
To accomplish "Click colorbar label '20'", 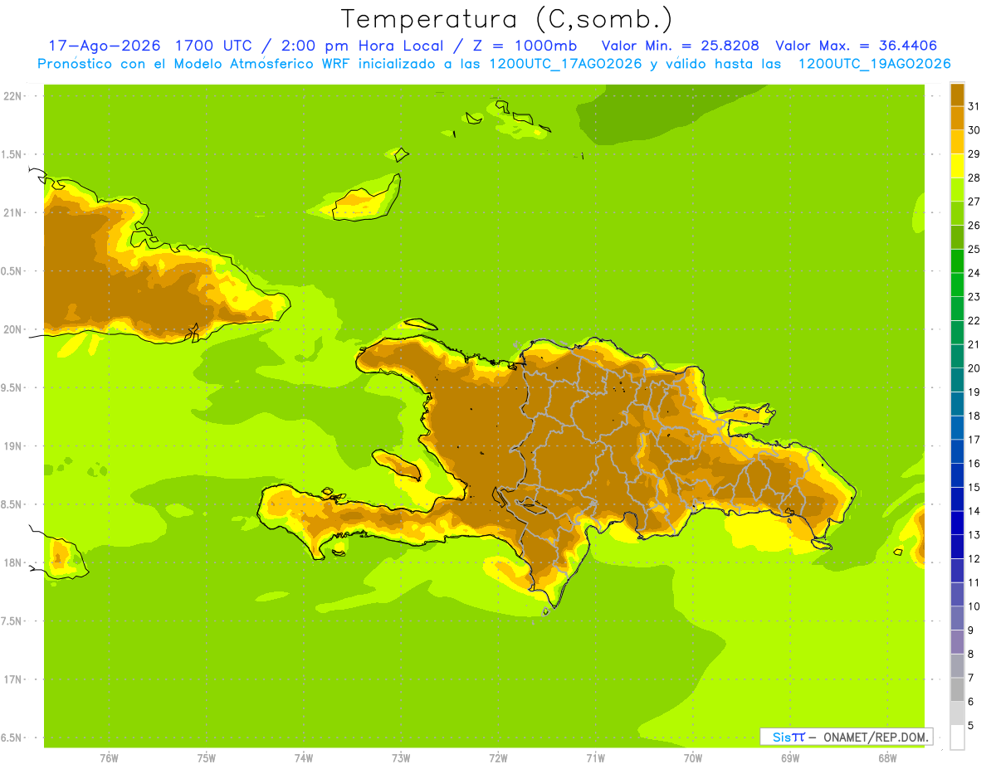I will click(974, 368).
